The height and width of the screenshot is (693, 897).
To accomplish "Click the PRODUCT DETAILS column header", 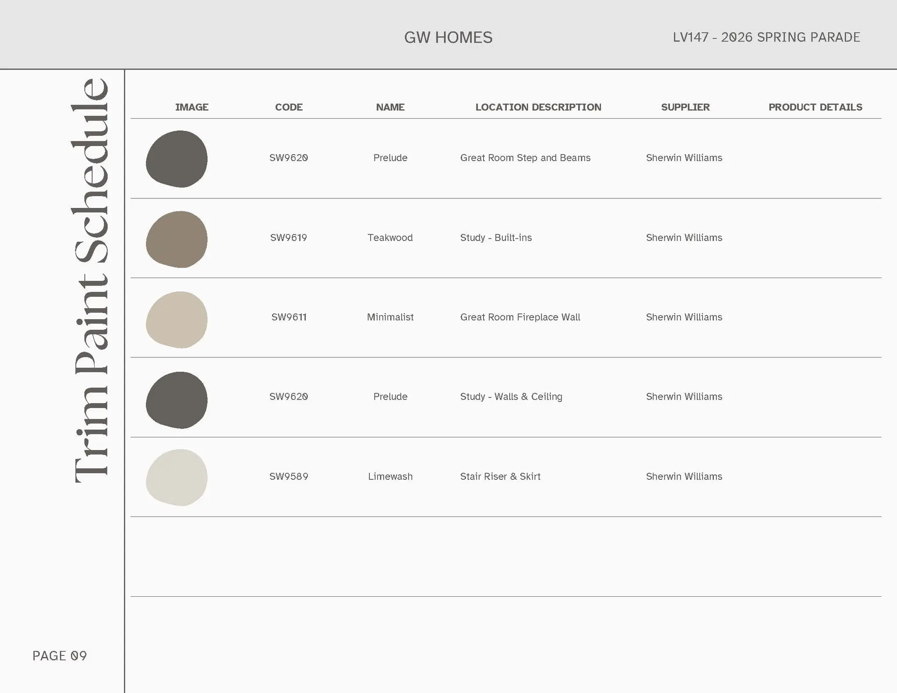I will click(x=815, y=107).
